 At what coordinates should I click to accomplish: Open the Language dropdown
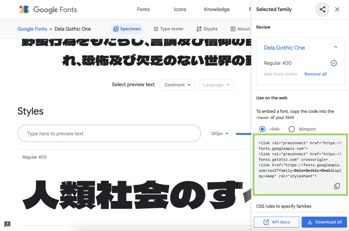point(216,85)
